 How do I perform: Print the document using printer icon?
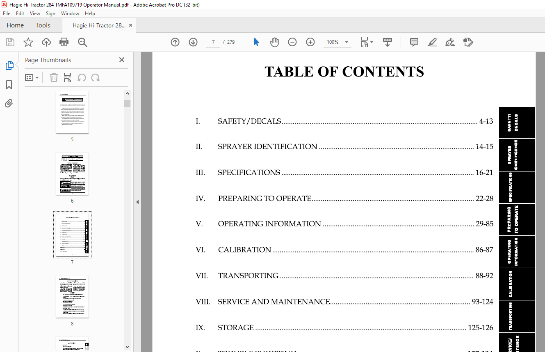click(64, 42)
